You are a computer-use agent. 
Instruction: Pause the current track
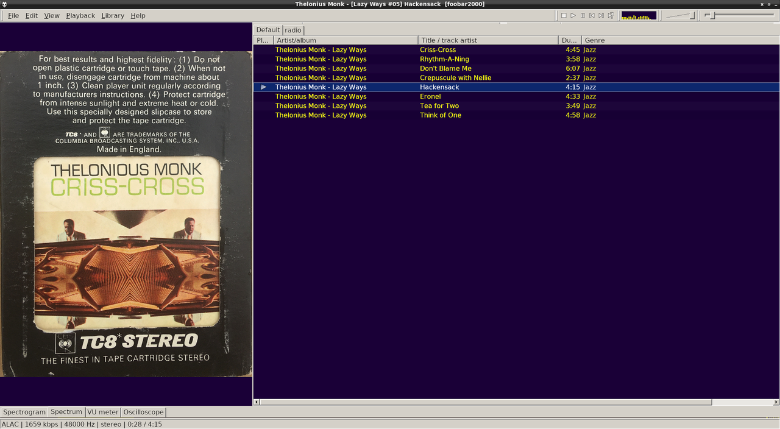point(583,15)
